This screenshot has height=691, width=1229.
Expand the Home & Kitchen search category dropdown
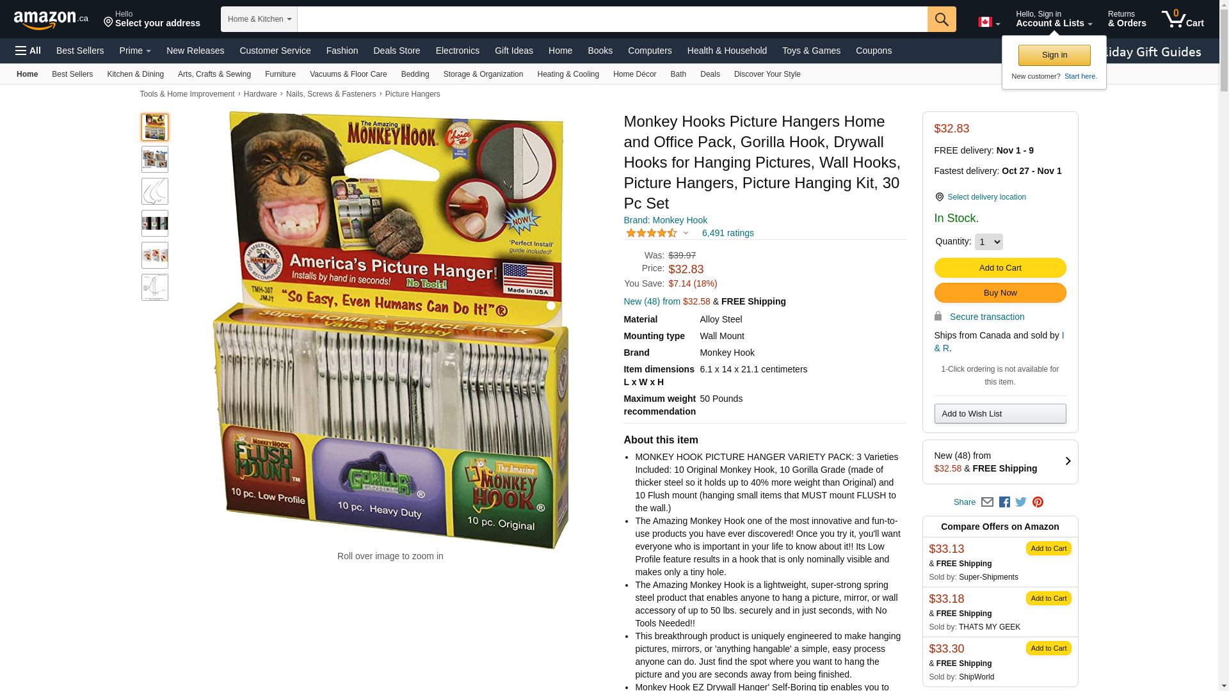[x=259, y=19]
